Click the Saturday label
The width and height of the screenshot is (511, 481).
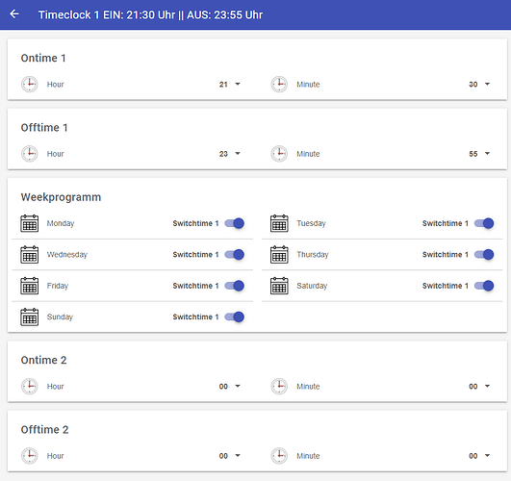pos(312,286)
